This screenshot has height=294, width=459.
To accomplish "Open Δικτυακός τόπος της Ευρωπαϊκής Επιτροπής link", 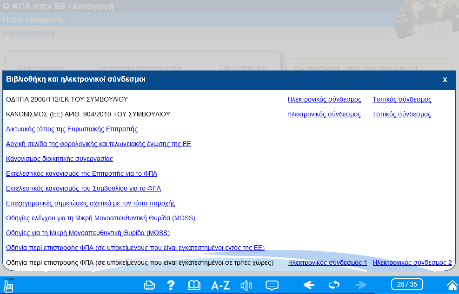I will point(72,129).
